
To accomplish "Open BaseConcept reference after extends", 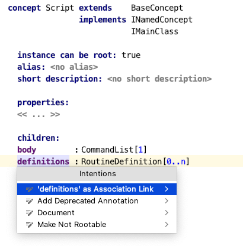I will (157, 8).
